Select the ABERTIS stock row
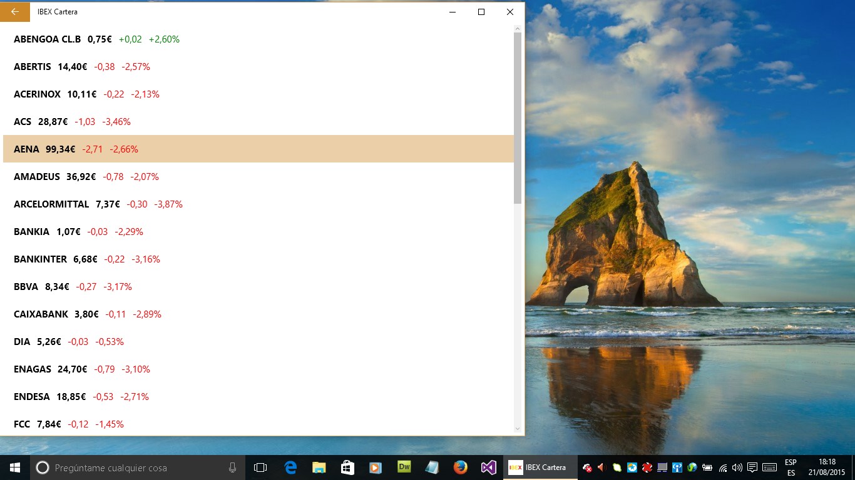Screen dimensions: 855x480 coord(259,66)
